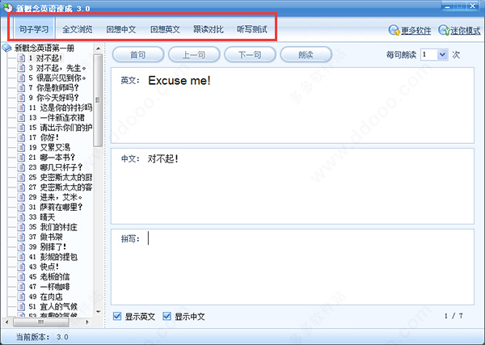Click the sentence counter 1 / 7
The width and height of the screenshot is (485, 345).
click(x=453, y=316)
